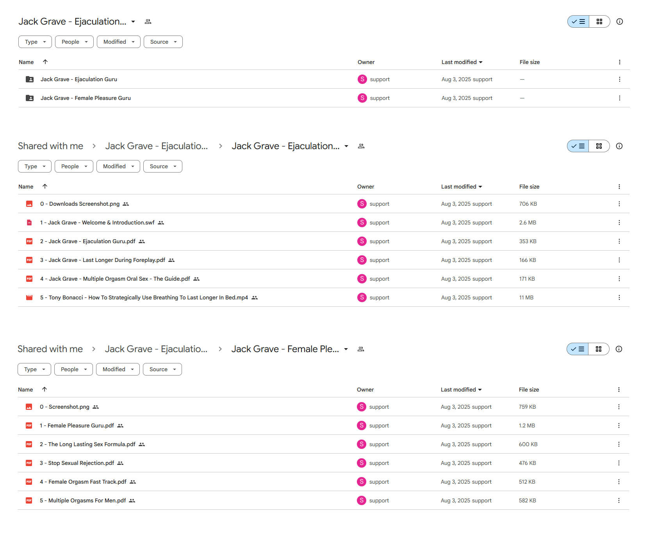Click info icon in the Female Ple... panel

point(619,349)
